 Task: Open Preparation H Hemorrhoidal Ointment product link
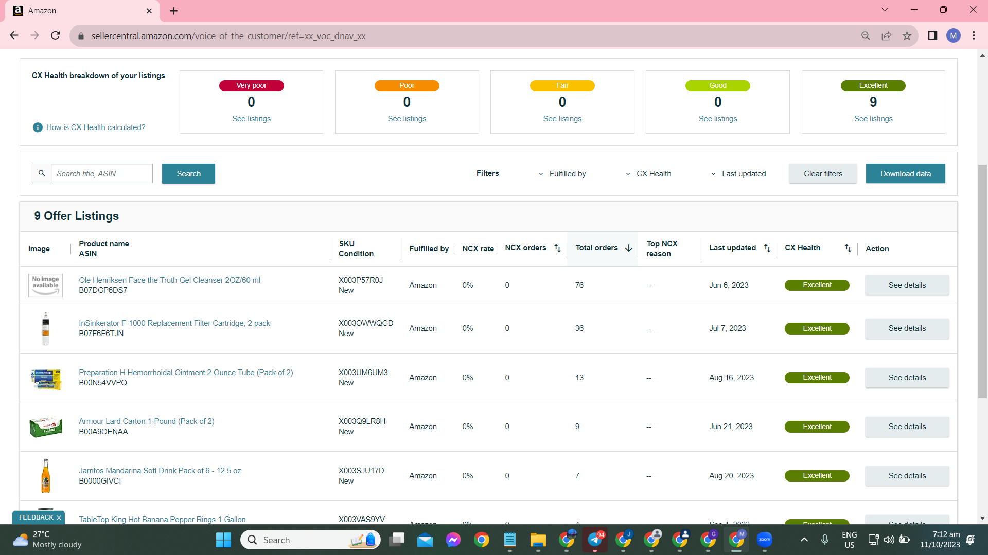point(186,373)
